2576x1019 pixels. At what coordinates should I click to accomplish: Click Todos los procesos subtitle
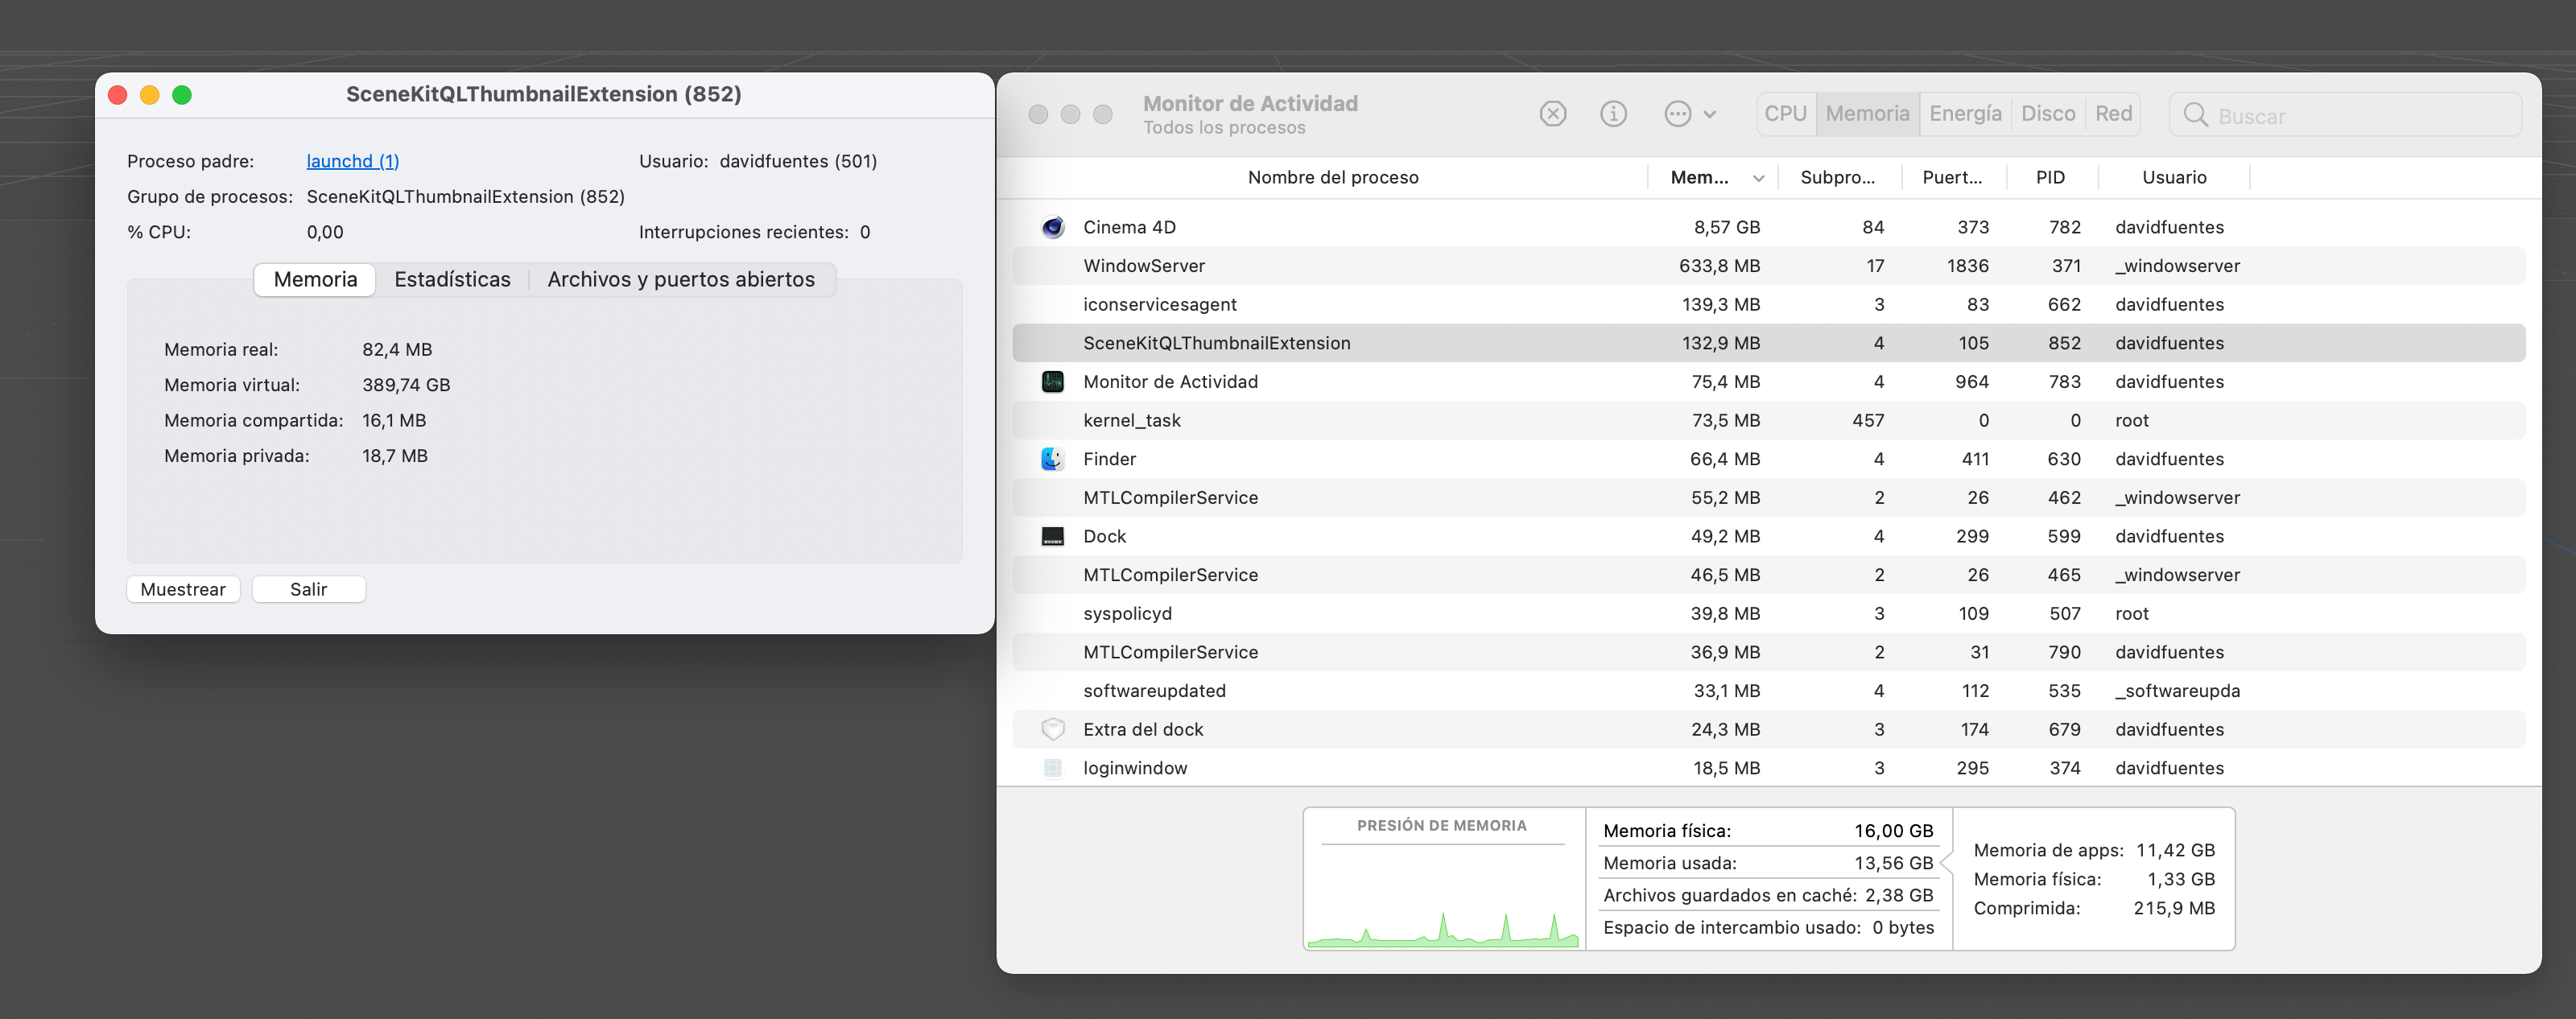coord(1224,128)
